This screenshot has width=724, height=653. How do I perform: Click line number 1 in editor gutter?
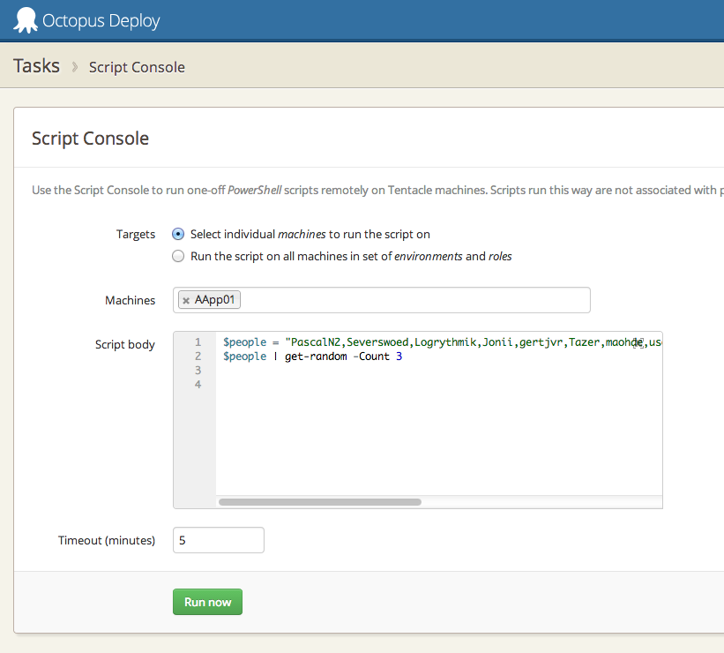pos(198,342)
